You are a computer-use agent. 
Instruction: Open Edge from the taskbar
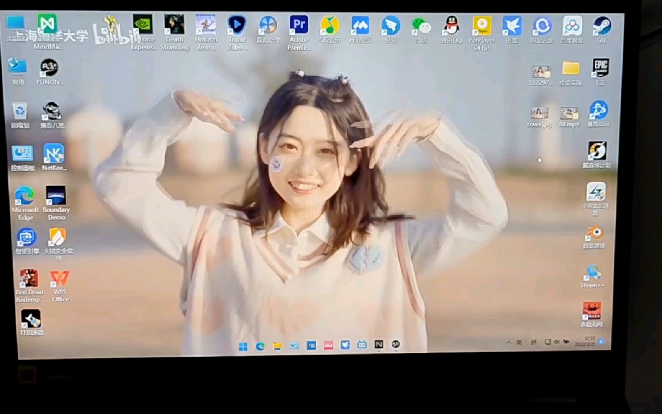pos(260,347)
